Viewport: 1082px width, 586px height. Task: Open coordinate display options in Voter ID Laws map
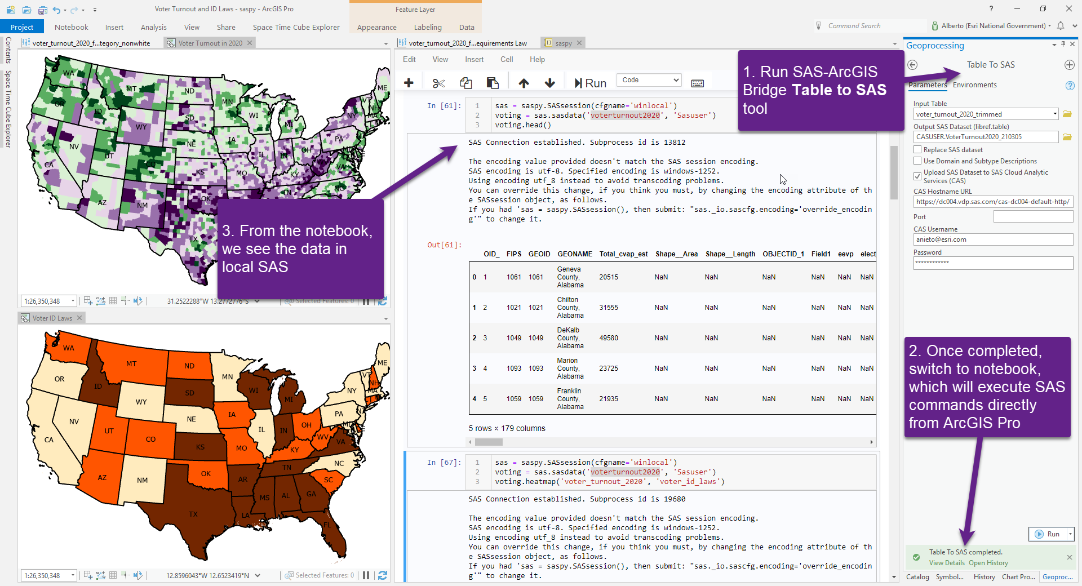tap(258, 575)
